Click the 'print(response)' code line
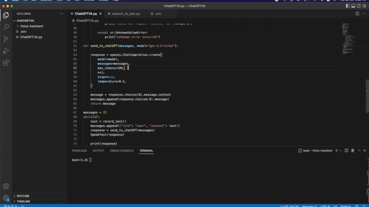 [x=104, y=144]
